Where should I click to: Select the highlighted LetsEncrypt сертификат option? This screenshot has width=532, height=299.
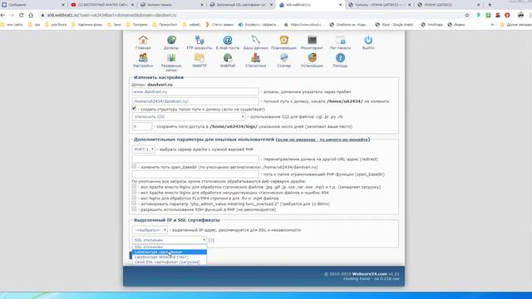(170, 252)
